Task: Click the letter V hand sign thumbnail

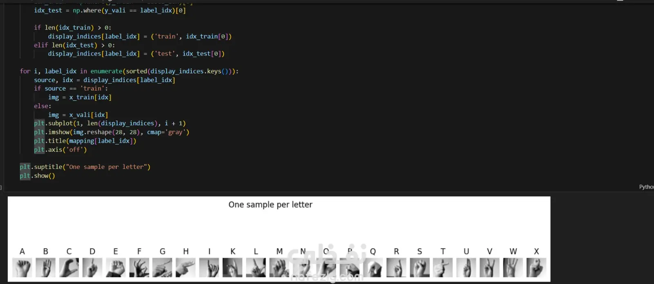Action: (x=489, y=268)
